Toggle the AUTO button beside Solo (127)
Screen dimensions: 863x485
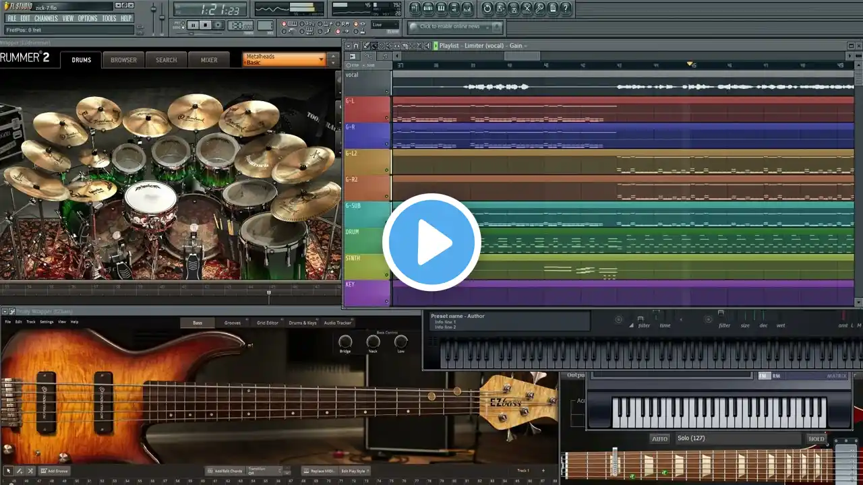pos(659,439)
